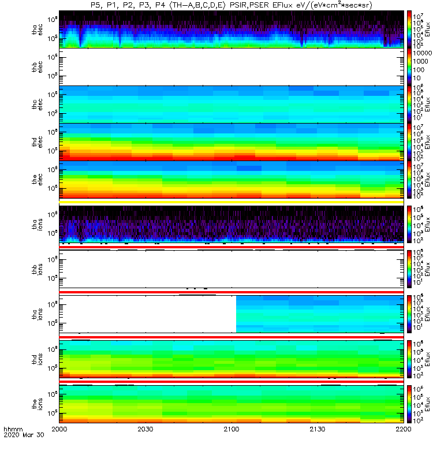
Task: Click the 'thd ions' panel label
Action: (37, 359)
